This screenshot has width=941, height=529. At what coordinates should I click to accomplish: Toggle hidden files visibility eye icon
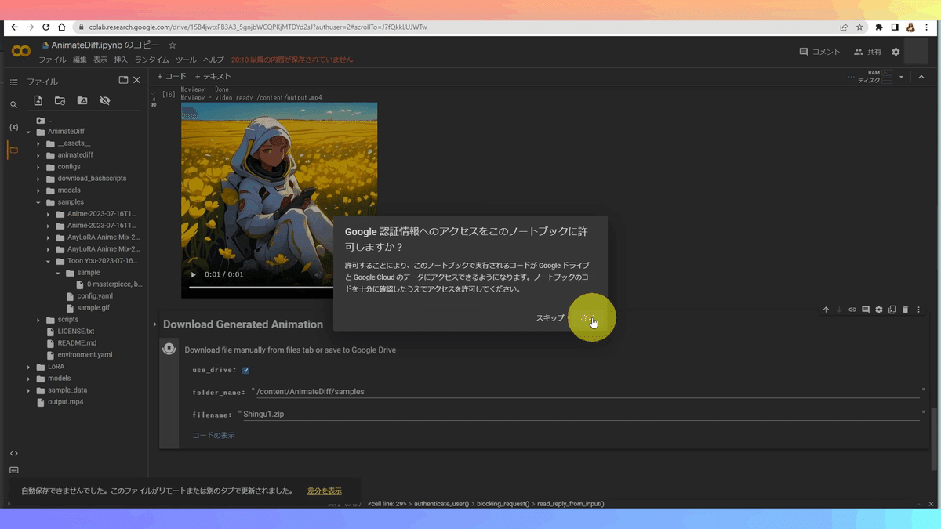(104, 100)
